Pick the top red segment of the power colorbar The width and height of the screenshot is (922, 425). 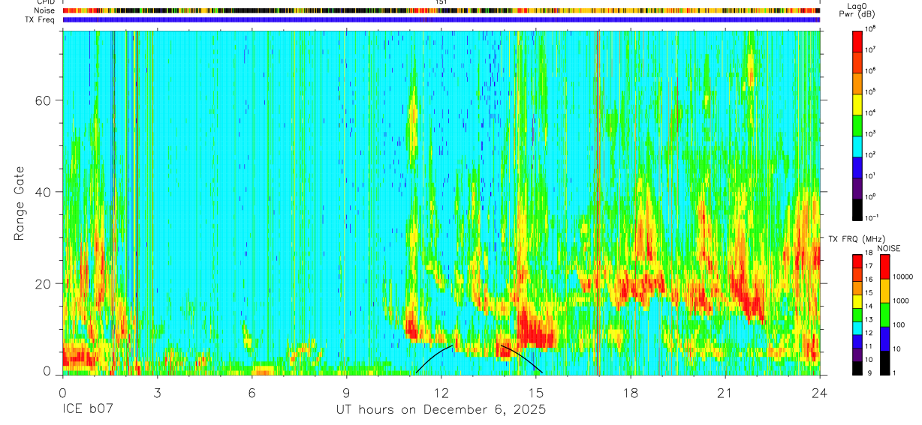click(x=858, y=40)
